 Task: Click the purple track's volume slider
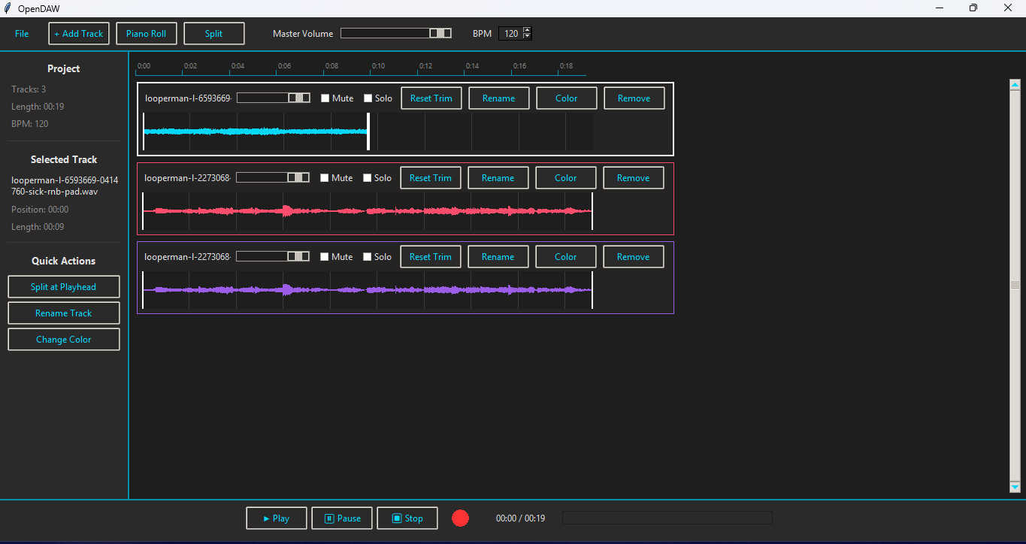click(x=273, y=256)
